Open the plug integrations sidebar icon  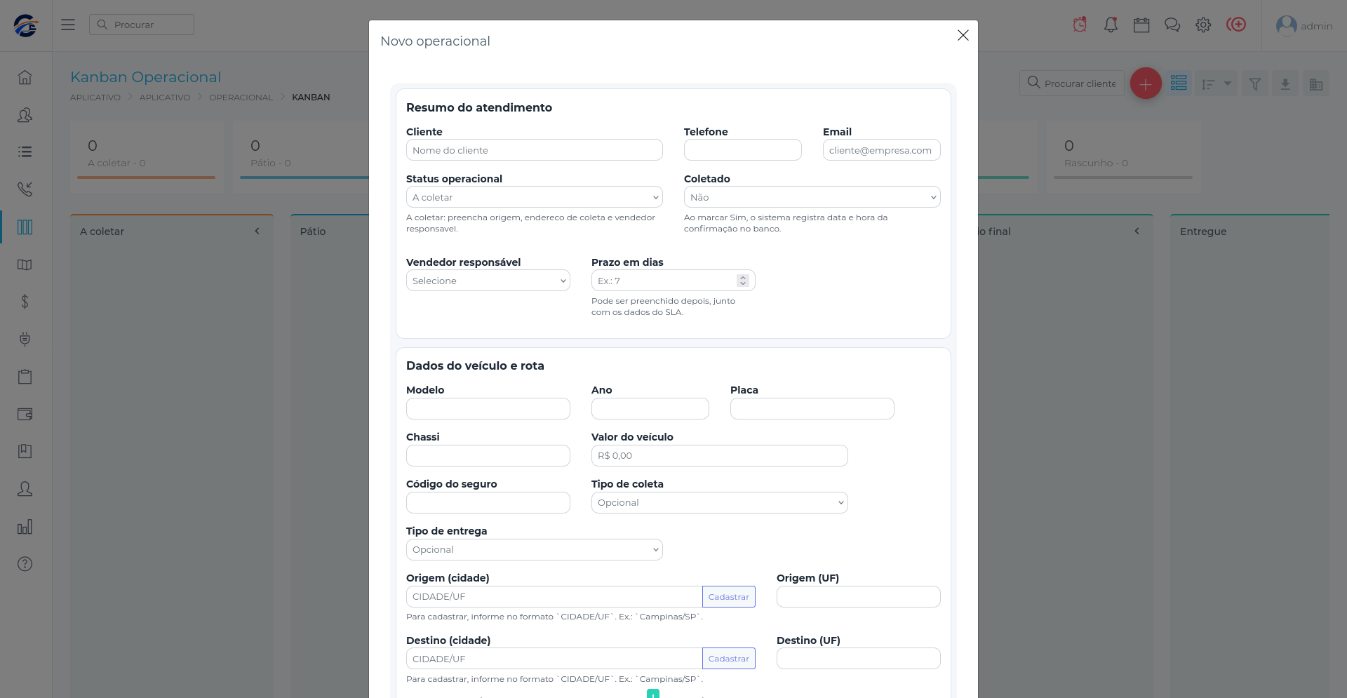coord(25,340)
